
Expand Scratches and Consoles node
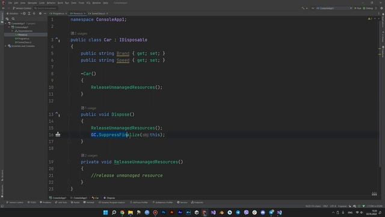click(x=6, y=46)
